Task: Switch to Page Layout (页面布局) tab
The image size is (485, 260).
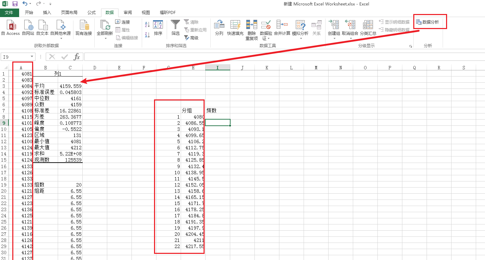Action: [69, 13]
